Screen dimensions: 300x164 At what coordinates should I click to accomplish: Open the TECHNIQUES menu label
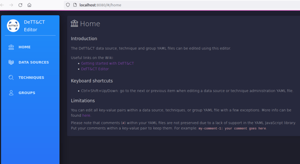tap(31, 78)
